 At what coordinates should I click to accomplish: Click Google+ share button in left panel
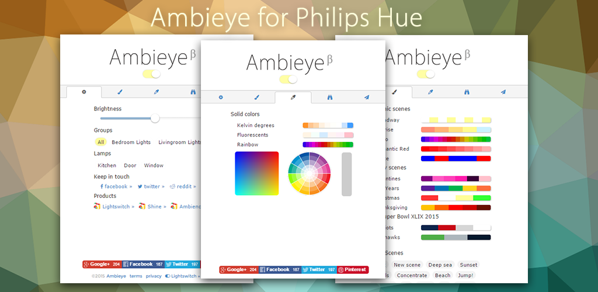[x=102, y=264]
